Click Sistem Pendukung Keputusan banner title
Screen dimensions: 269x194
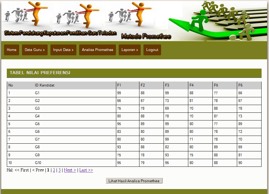(x=60, y=33)
